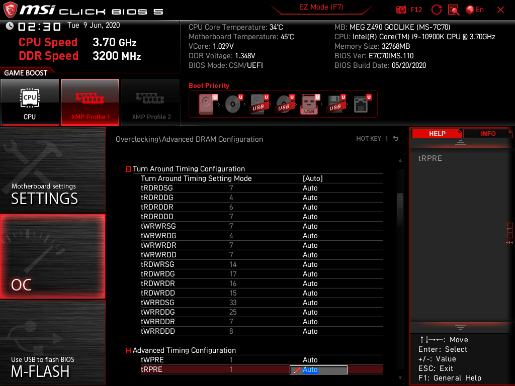Open the SETTINGS motherboard settings section
The width and height of the screenshot is (515, 386).
(52, 170)
